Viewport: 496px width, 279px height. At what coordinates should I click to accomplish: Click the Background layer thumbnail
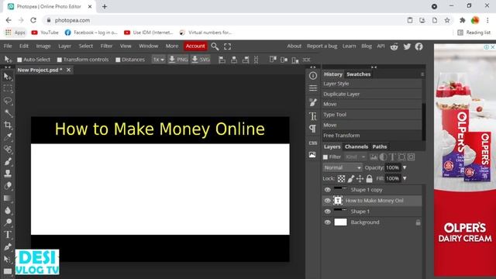tap(341, 222)
